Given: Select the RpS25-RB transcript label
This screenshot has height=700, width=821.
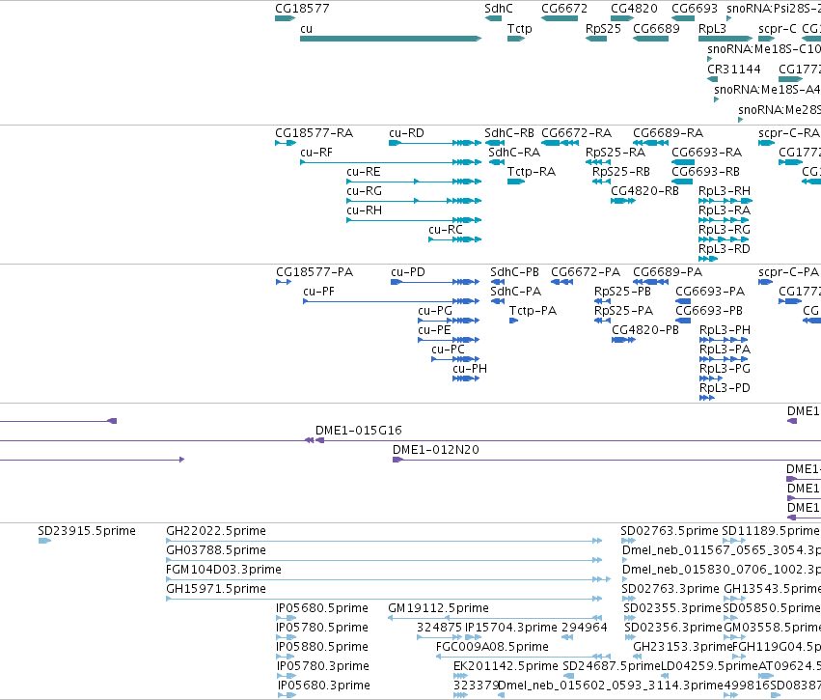Looking at the screenshot, I should (620, 172).
